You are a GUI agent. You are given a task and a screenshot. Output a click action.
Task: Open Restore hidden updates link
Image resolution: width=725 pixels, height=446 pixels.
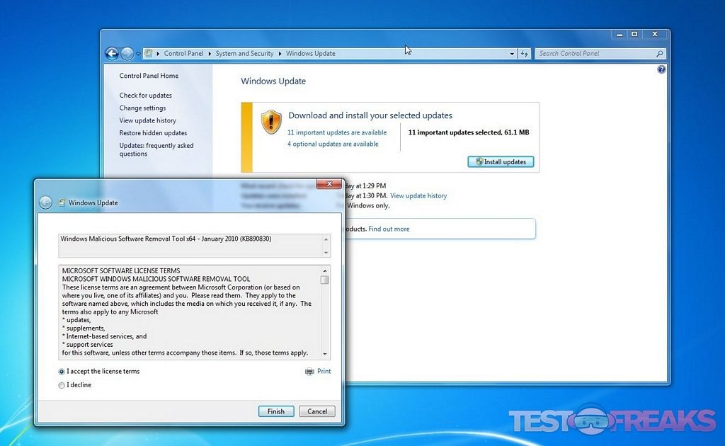click(x=153, y=132)
